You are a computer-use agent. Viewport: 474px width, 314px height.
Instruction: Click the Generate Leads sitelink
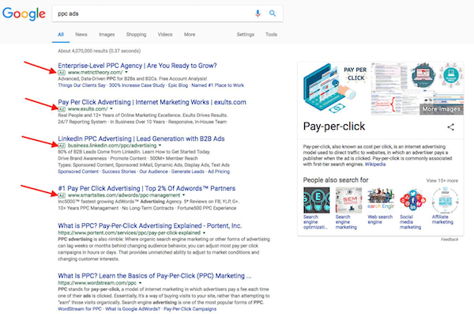(x=188, y=172)
